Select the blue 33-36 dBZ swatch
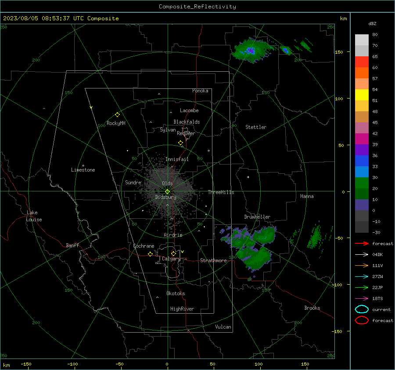 362,161
